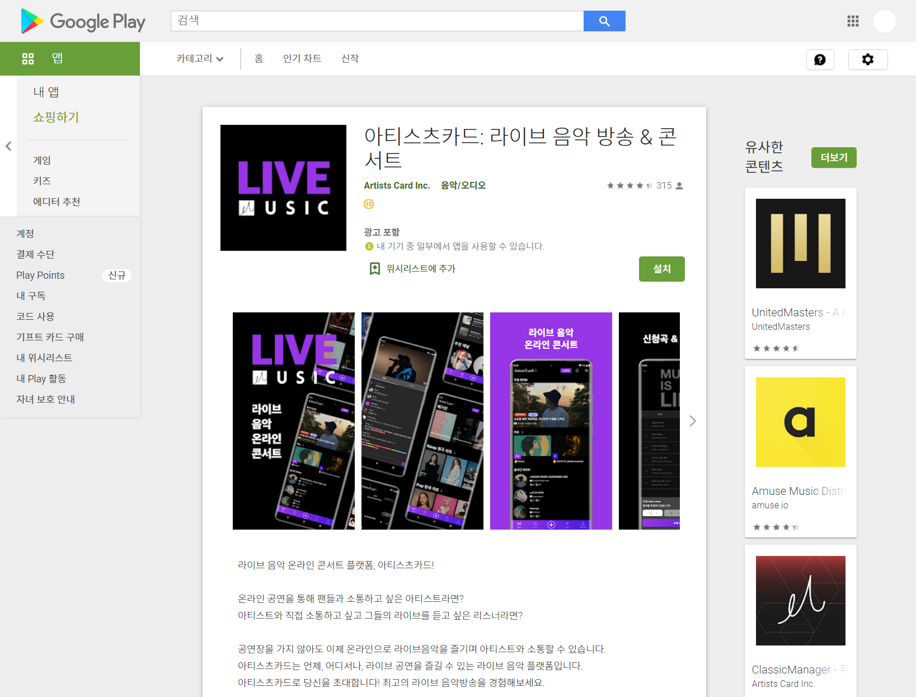The height and width of the screenshot is (697, 916).
Task: Open Artists Card Inc. developer link
Action: pos(397,185)
